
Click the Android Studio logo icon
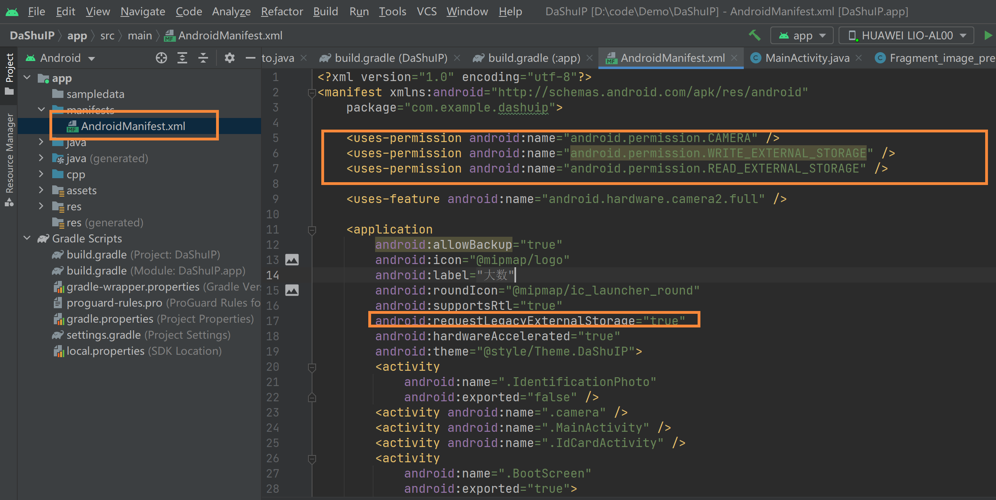(12, 12)
